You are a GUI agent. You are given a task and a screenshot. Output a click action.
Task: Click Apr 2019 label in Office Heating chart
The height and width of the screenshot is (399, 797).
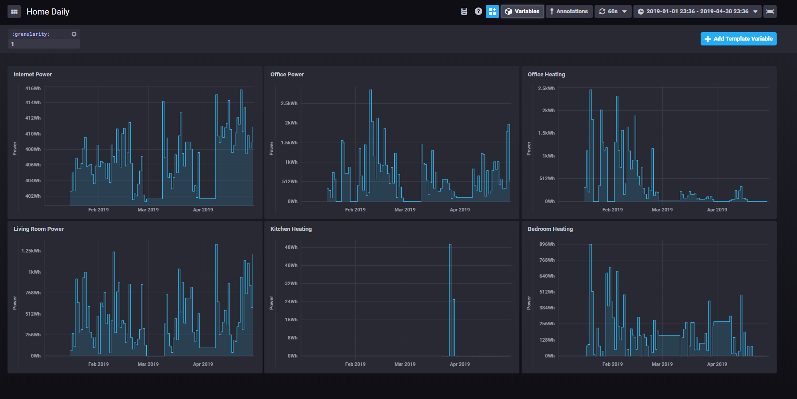tap(717, 210)
